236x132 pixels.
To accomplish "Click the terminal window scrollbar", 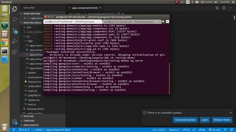I will coord(169,78).
